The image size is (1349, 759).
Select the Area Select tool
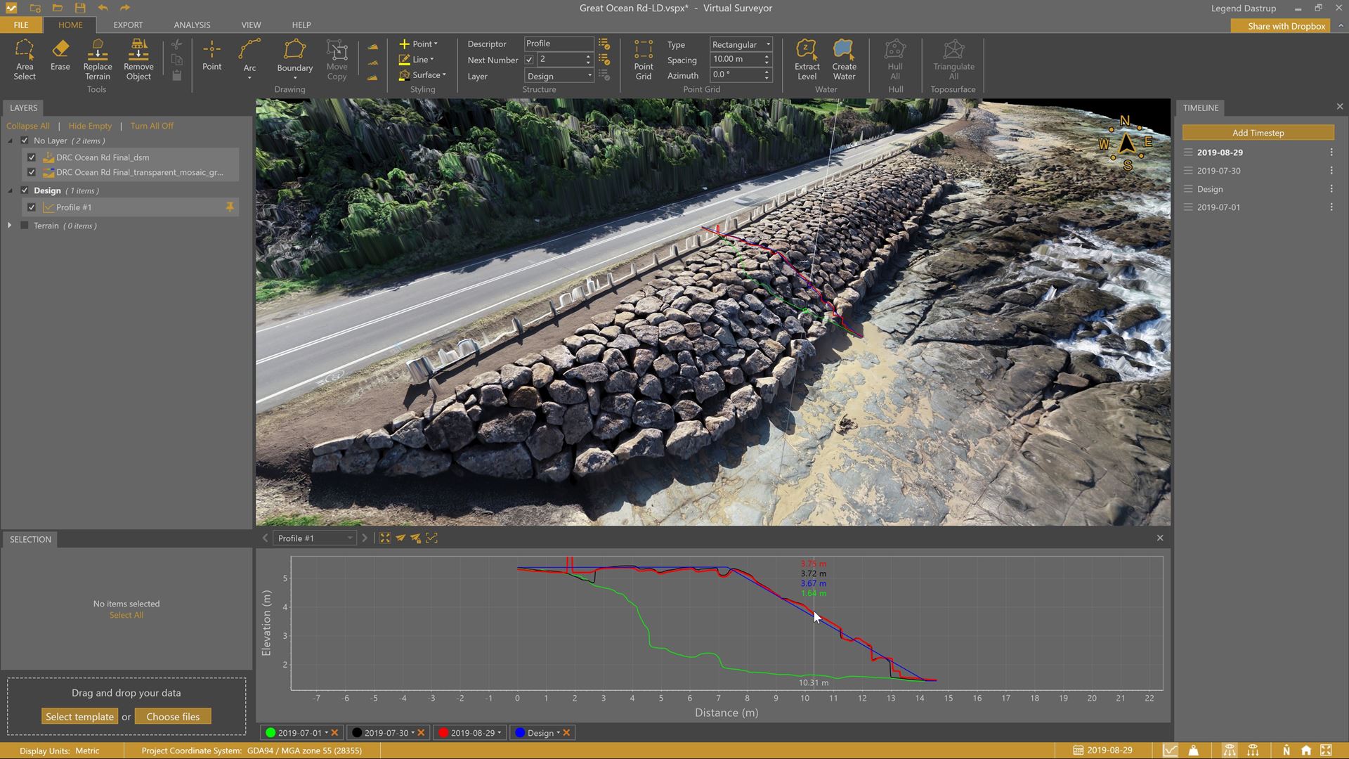pos(25,59)
